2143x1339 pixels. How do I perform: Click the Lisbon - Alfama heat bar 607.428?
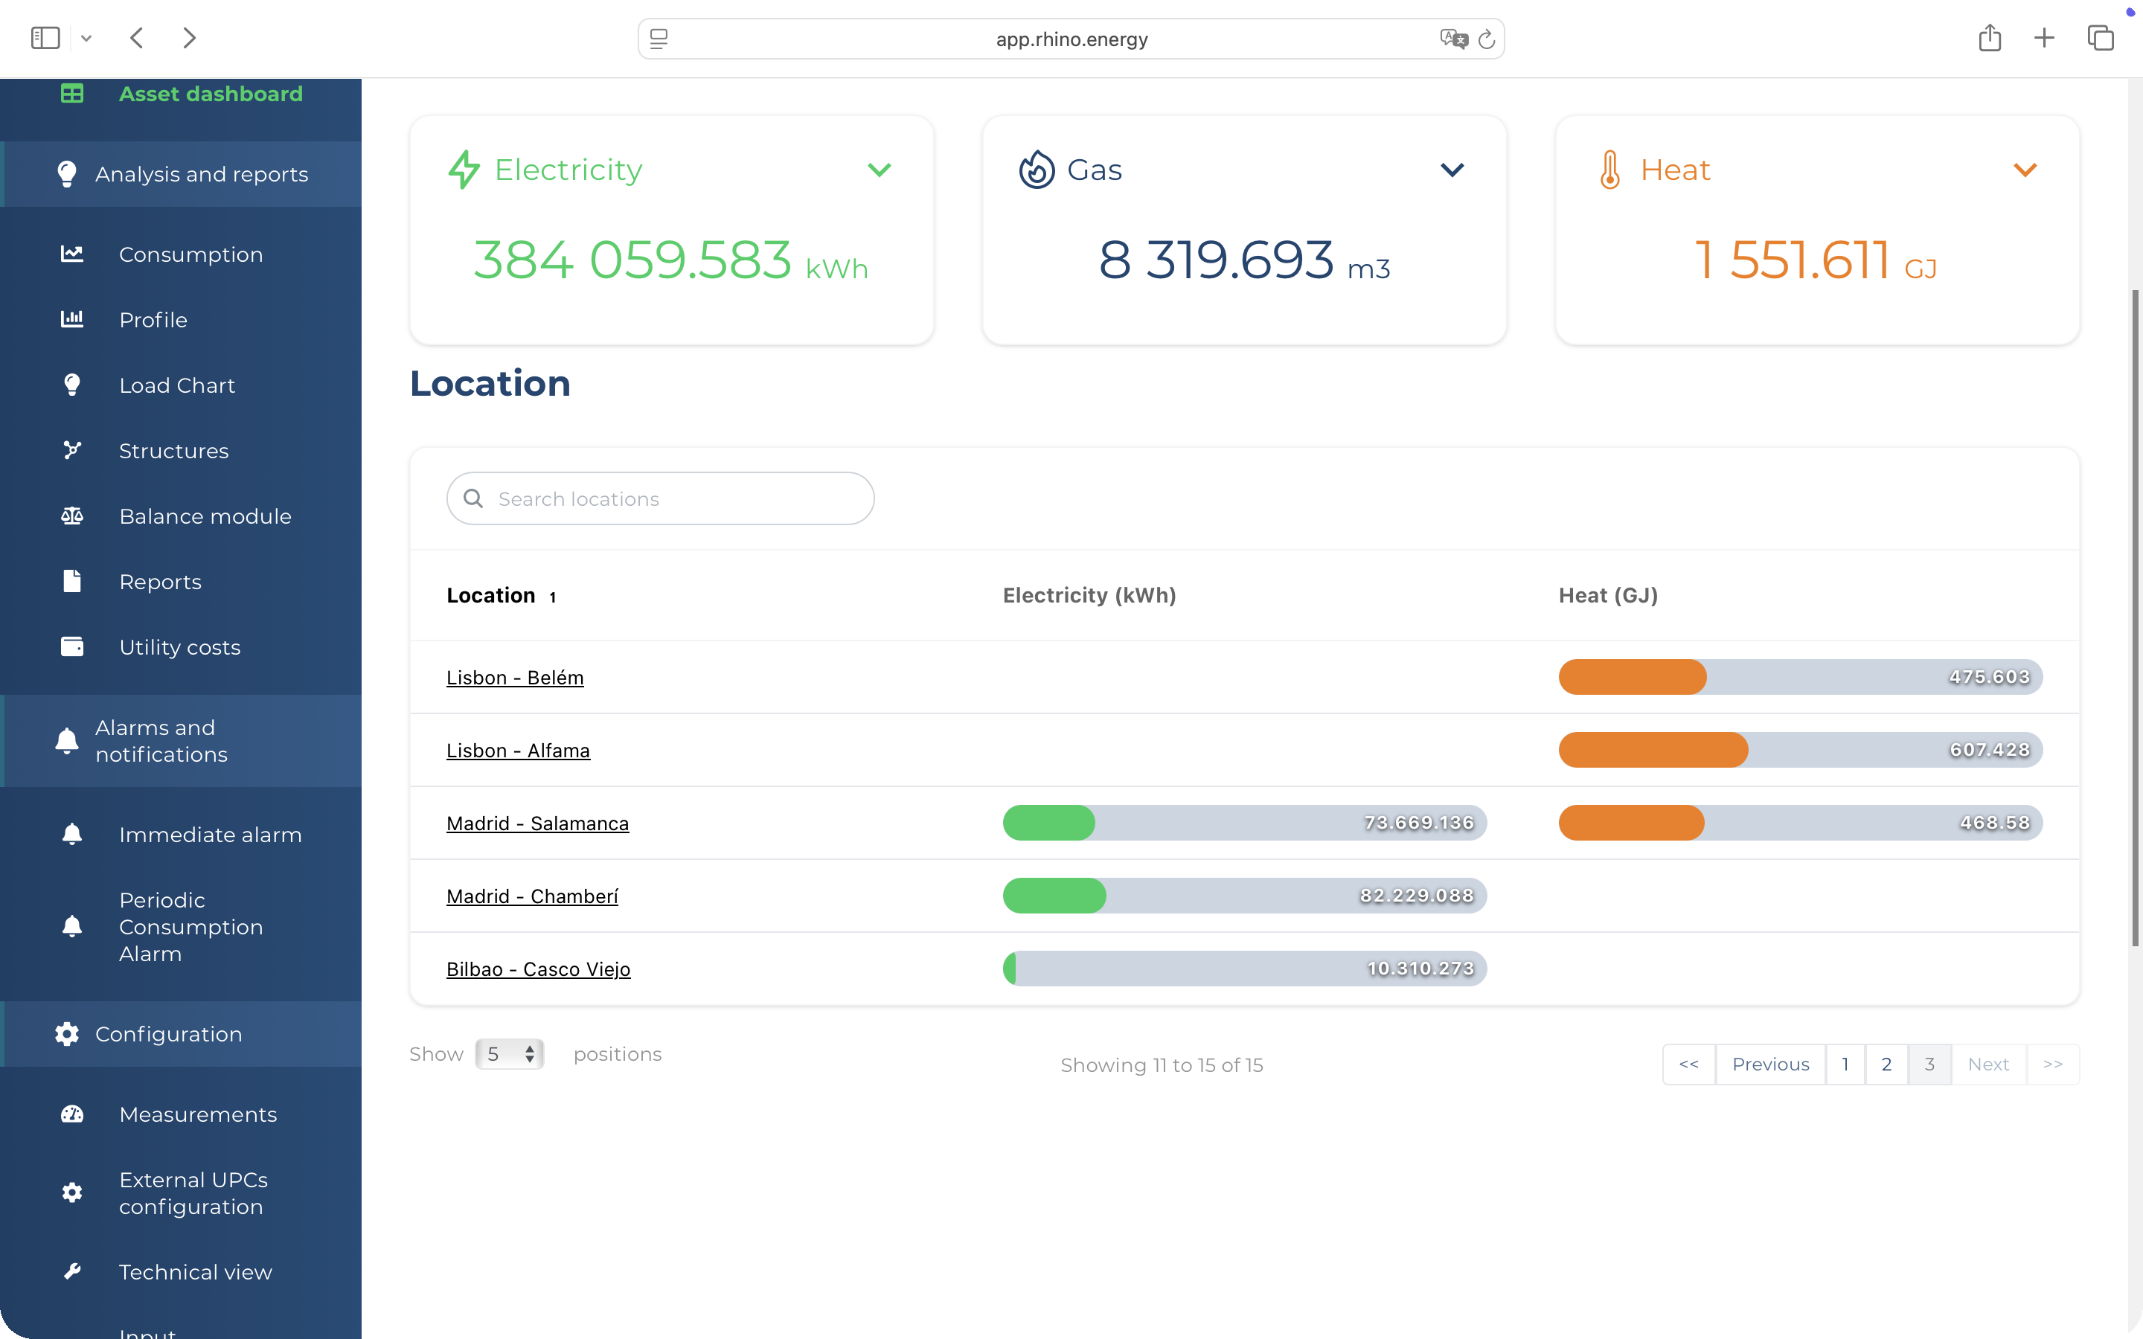pyautogui.click(x=1800, y=750)
